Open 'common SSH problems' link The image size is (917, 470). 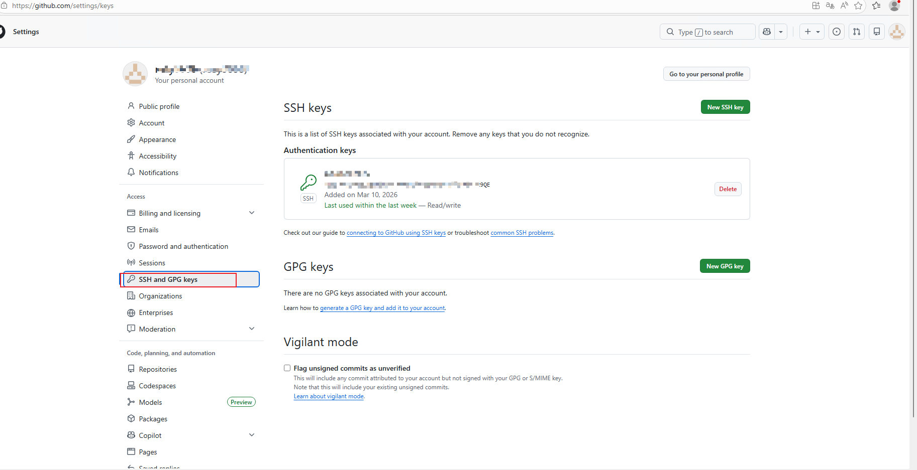click(522, 233)
